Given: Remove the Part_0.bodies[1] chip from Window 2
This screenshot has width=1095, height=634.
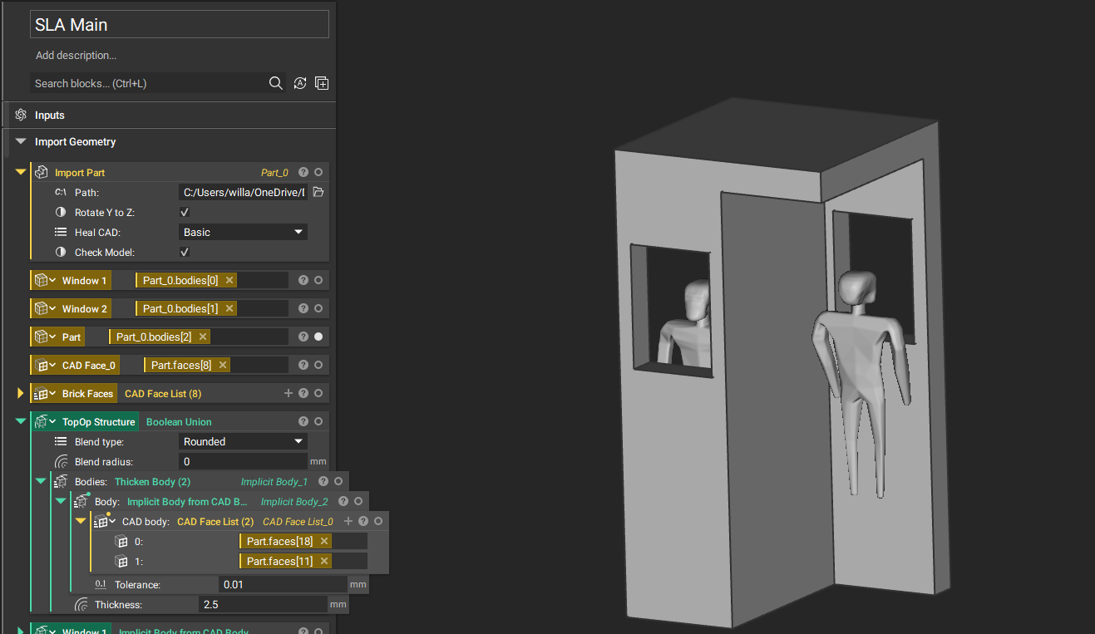Looking at the screenshot, I should tap(229, 308).
